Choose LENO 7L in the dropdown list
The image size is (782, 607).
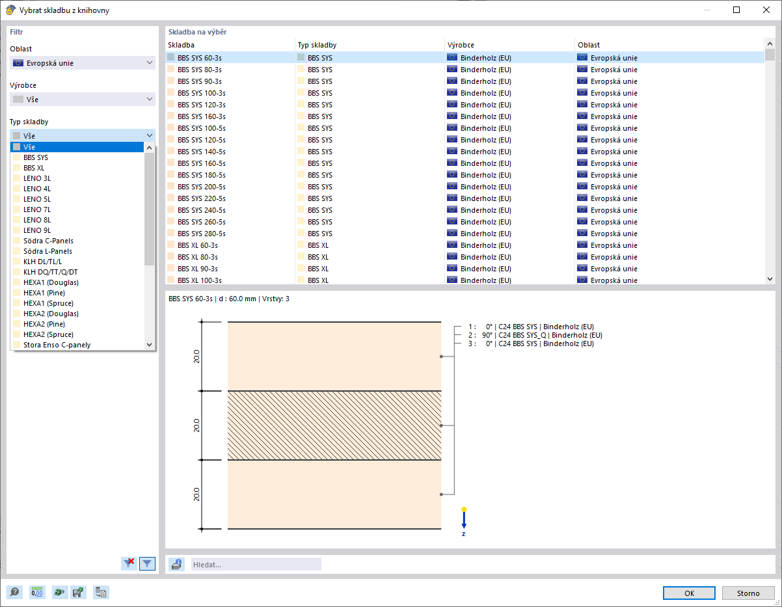pyautogui.click(x=77, y=209)
